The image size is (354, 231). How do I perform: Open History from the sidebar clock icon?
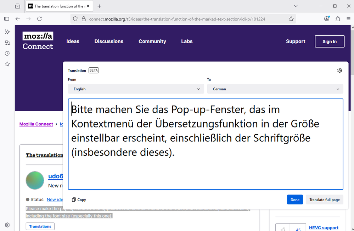click(x=7, y=53)
